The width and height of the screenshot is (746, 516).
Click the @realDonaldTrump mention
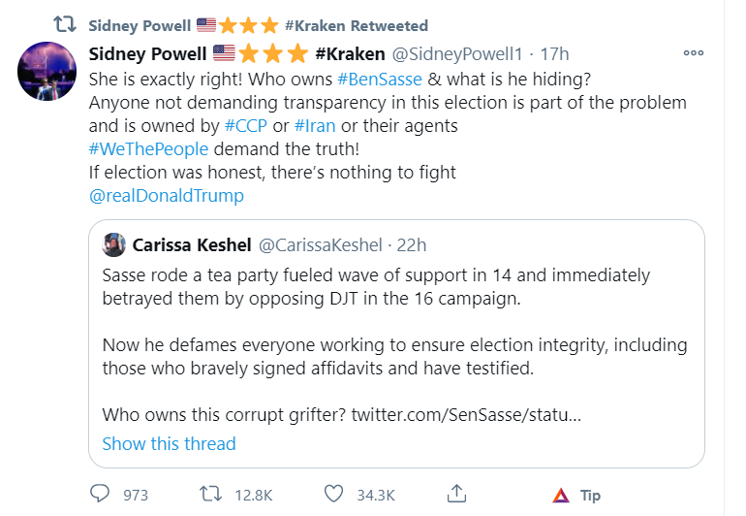(166, 196)
